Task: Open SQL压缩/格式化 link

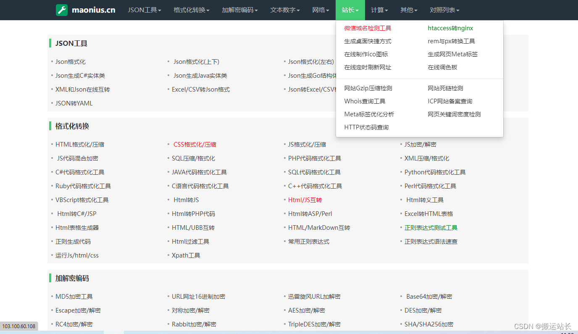Action: click(x=194, y=158)
